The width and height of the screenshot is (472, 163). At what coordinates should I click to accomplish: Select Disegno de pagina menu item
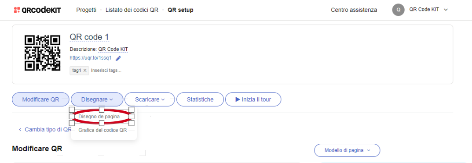(99, 117)
